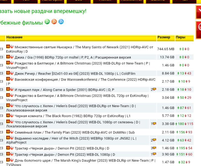Open The Family Plan (2023) title link
The width and height of the screenshot is (201, 166).
75,132
